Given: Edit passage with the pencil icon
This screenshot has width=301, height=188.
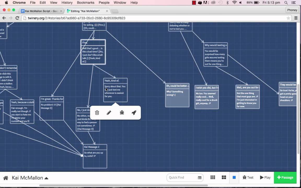Looking at the screenshot, I should click(x=109, y=113).
